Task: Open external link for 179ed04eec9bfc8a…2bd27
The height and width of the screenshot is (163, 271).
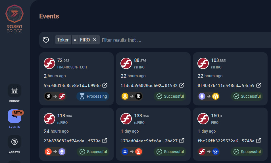Action: click(x=182, y=141)
